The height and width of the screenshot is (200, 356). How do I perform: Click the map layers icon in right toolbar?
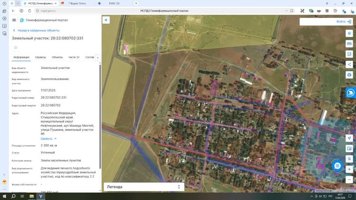[x=349, y=33]
